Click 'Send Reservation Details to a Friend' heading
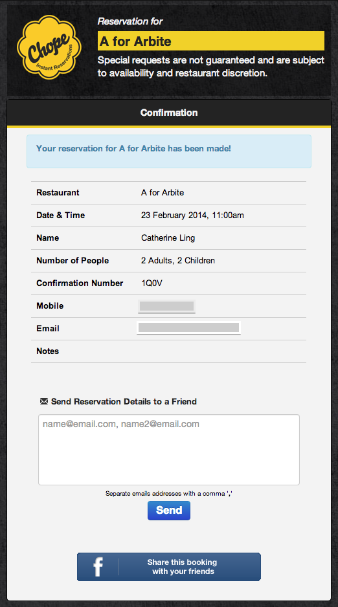 click(124, 401)
